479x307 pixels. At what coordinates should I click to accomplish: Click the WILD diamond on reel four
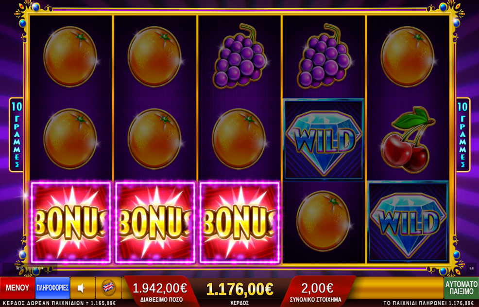(324, 139)
